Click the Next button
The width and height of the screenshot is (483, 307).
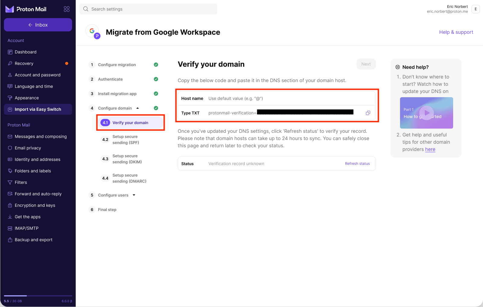[366, 64]
